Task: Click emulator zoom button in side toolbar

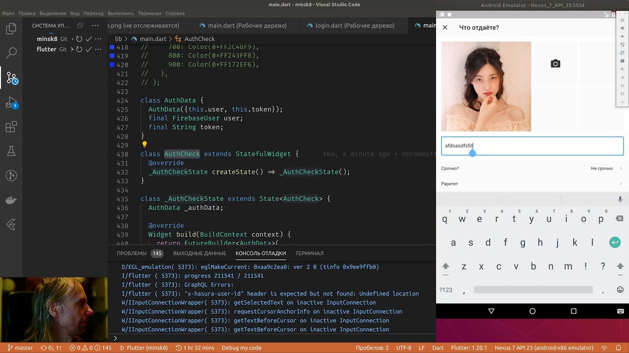Action: [622, 69]
